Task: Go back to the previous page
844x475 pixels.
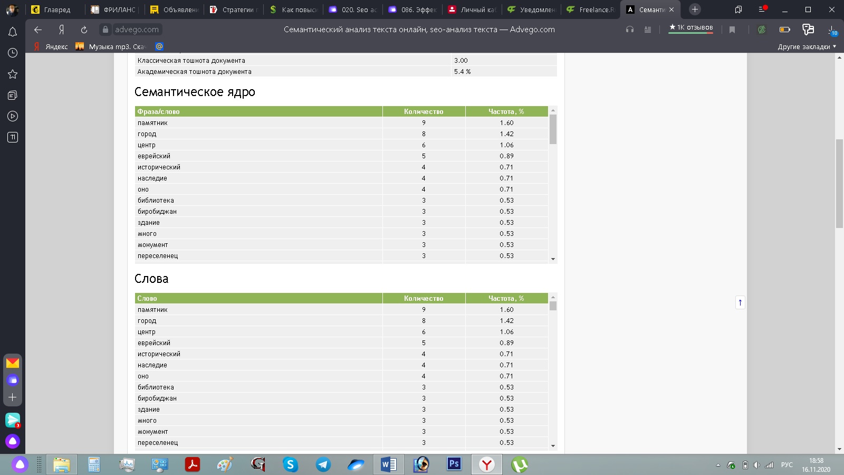Action: click(38, 30)
